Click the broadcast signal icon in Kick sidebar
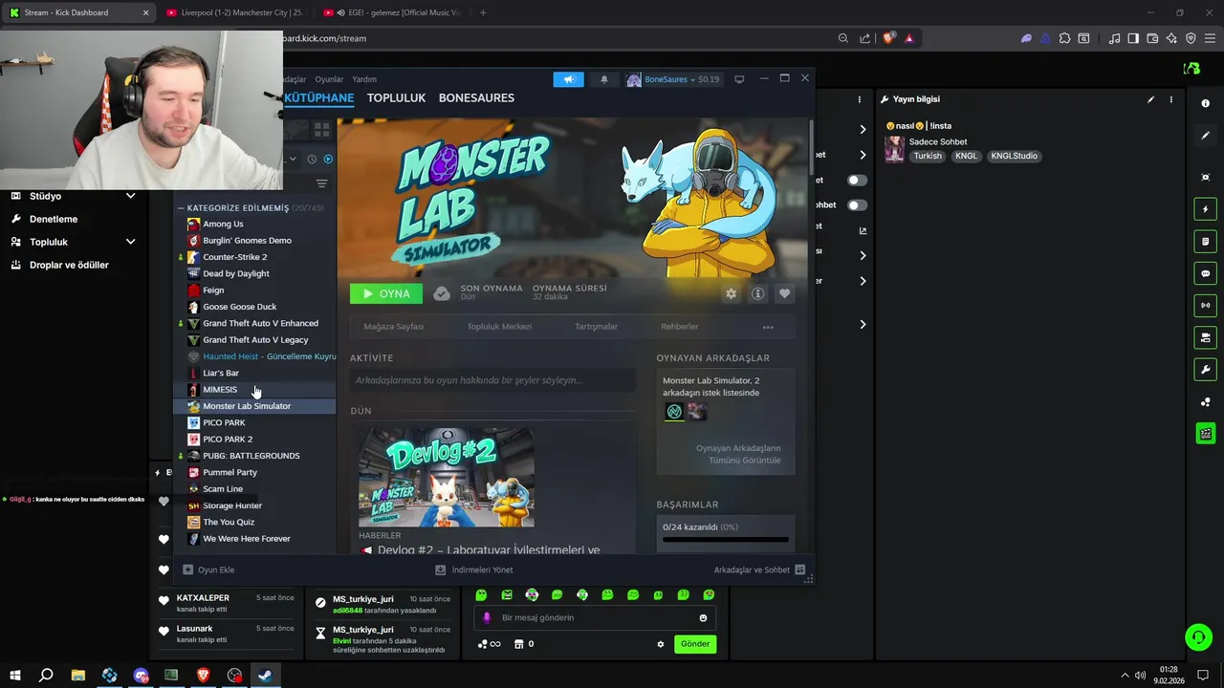 [x=1205, y=306]
